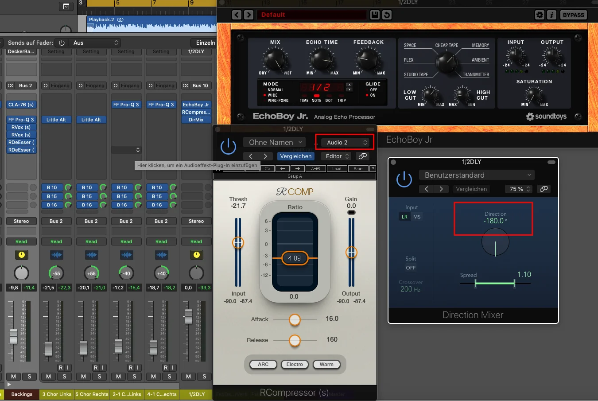Set EchoBoy Jr. Glide to OFF
The height and width of the screenshot is (401, 598).
(373, 90)
